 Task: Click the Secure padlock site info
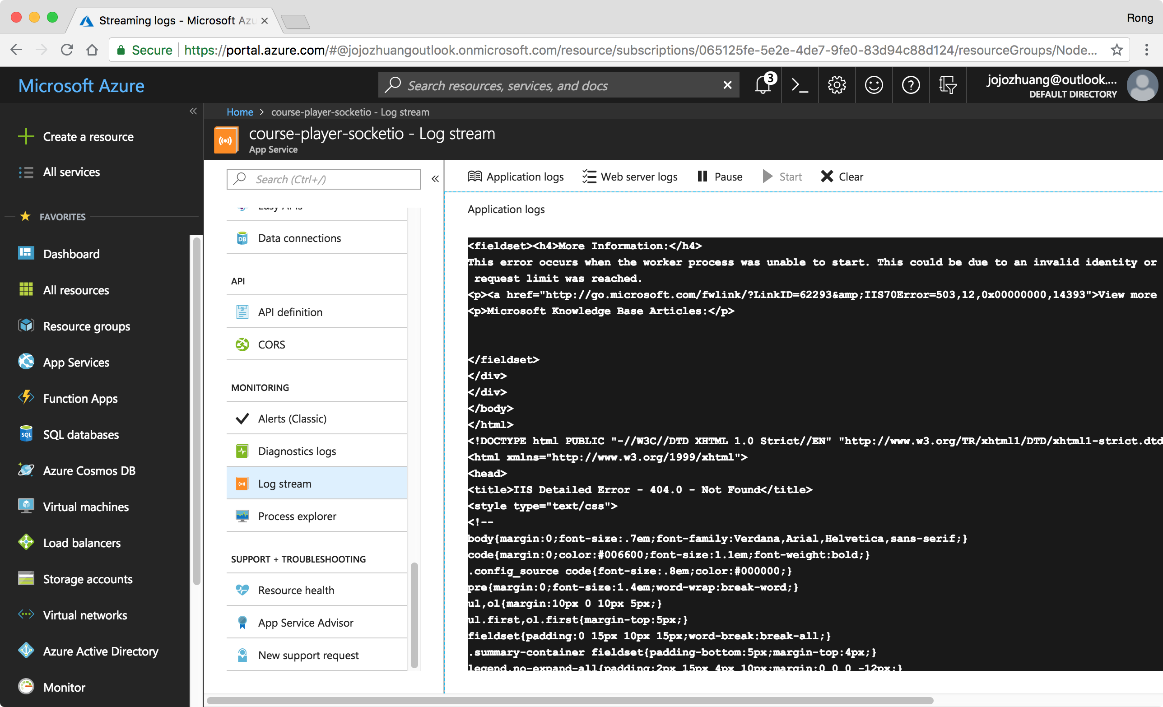click(x=144, y=50)
